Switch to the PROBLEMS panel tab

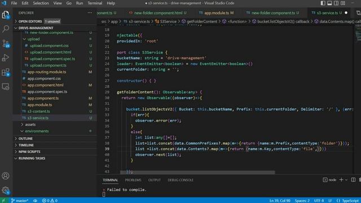133,180
